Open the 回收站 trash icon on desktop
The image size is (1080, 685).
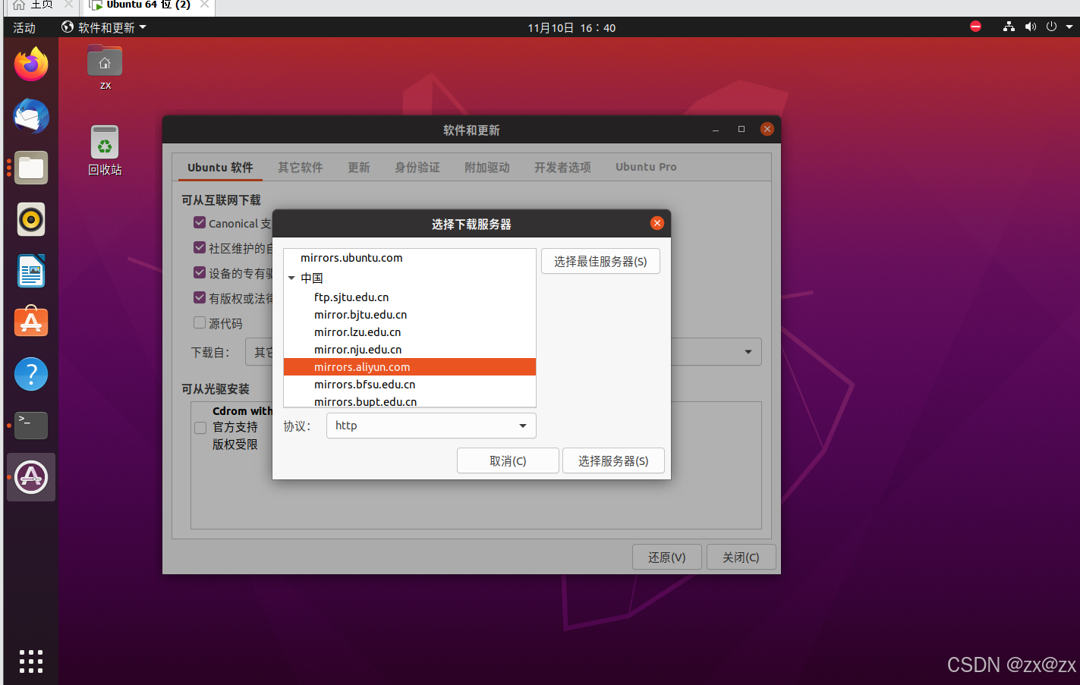(x=105, y=150)
